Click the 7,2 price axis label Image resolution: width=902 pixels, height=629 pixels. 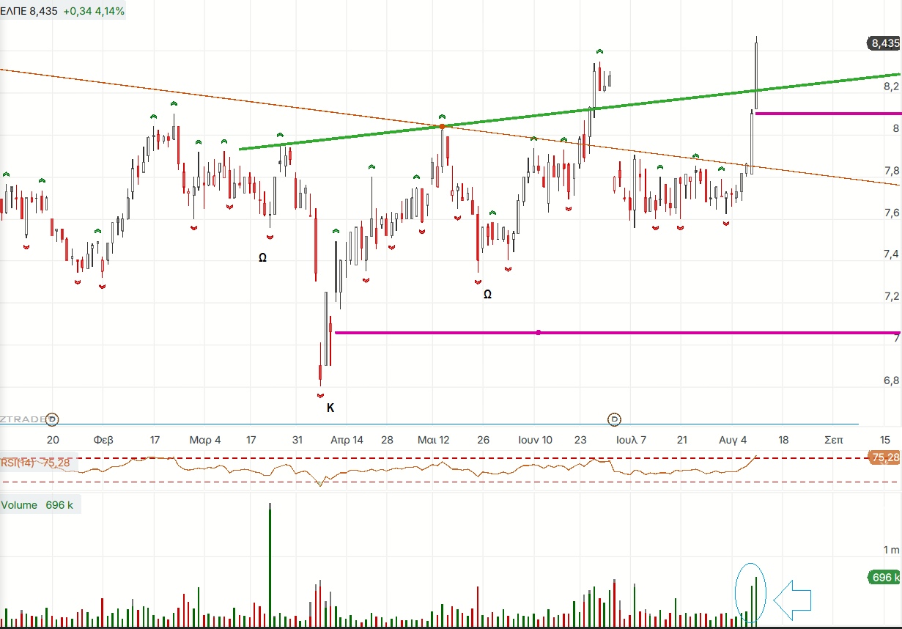click(x=890, y=296)
